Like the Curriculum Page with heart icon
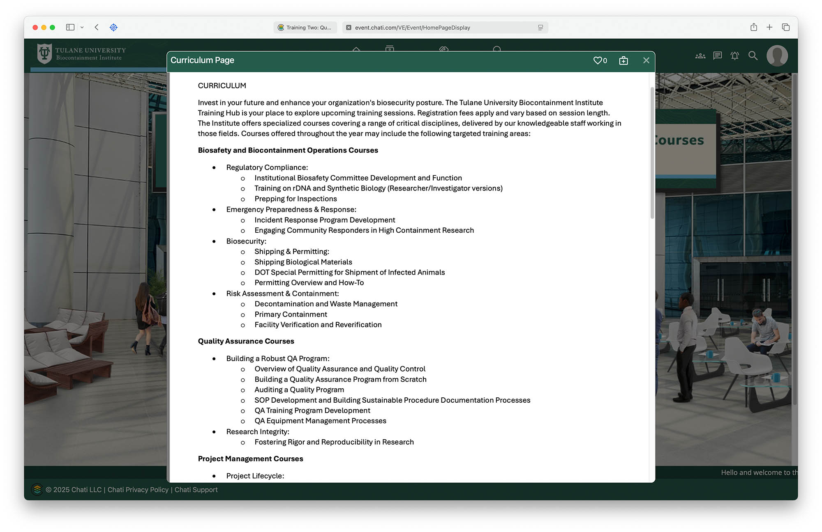The image size is (822, 532). [598, 60]
